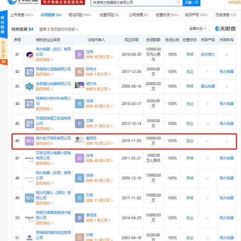View the 2 historical 对外投资 records link
241x241 pixels.
(59, 30)
